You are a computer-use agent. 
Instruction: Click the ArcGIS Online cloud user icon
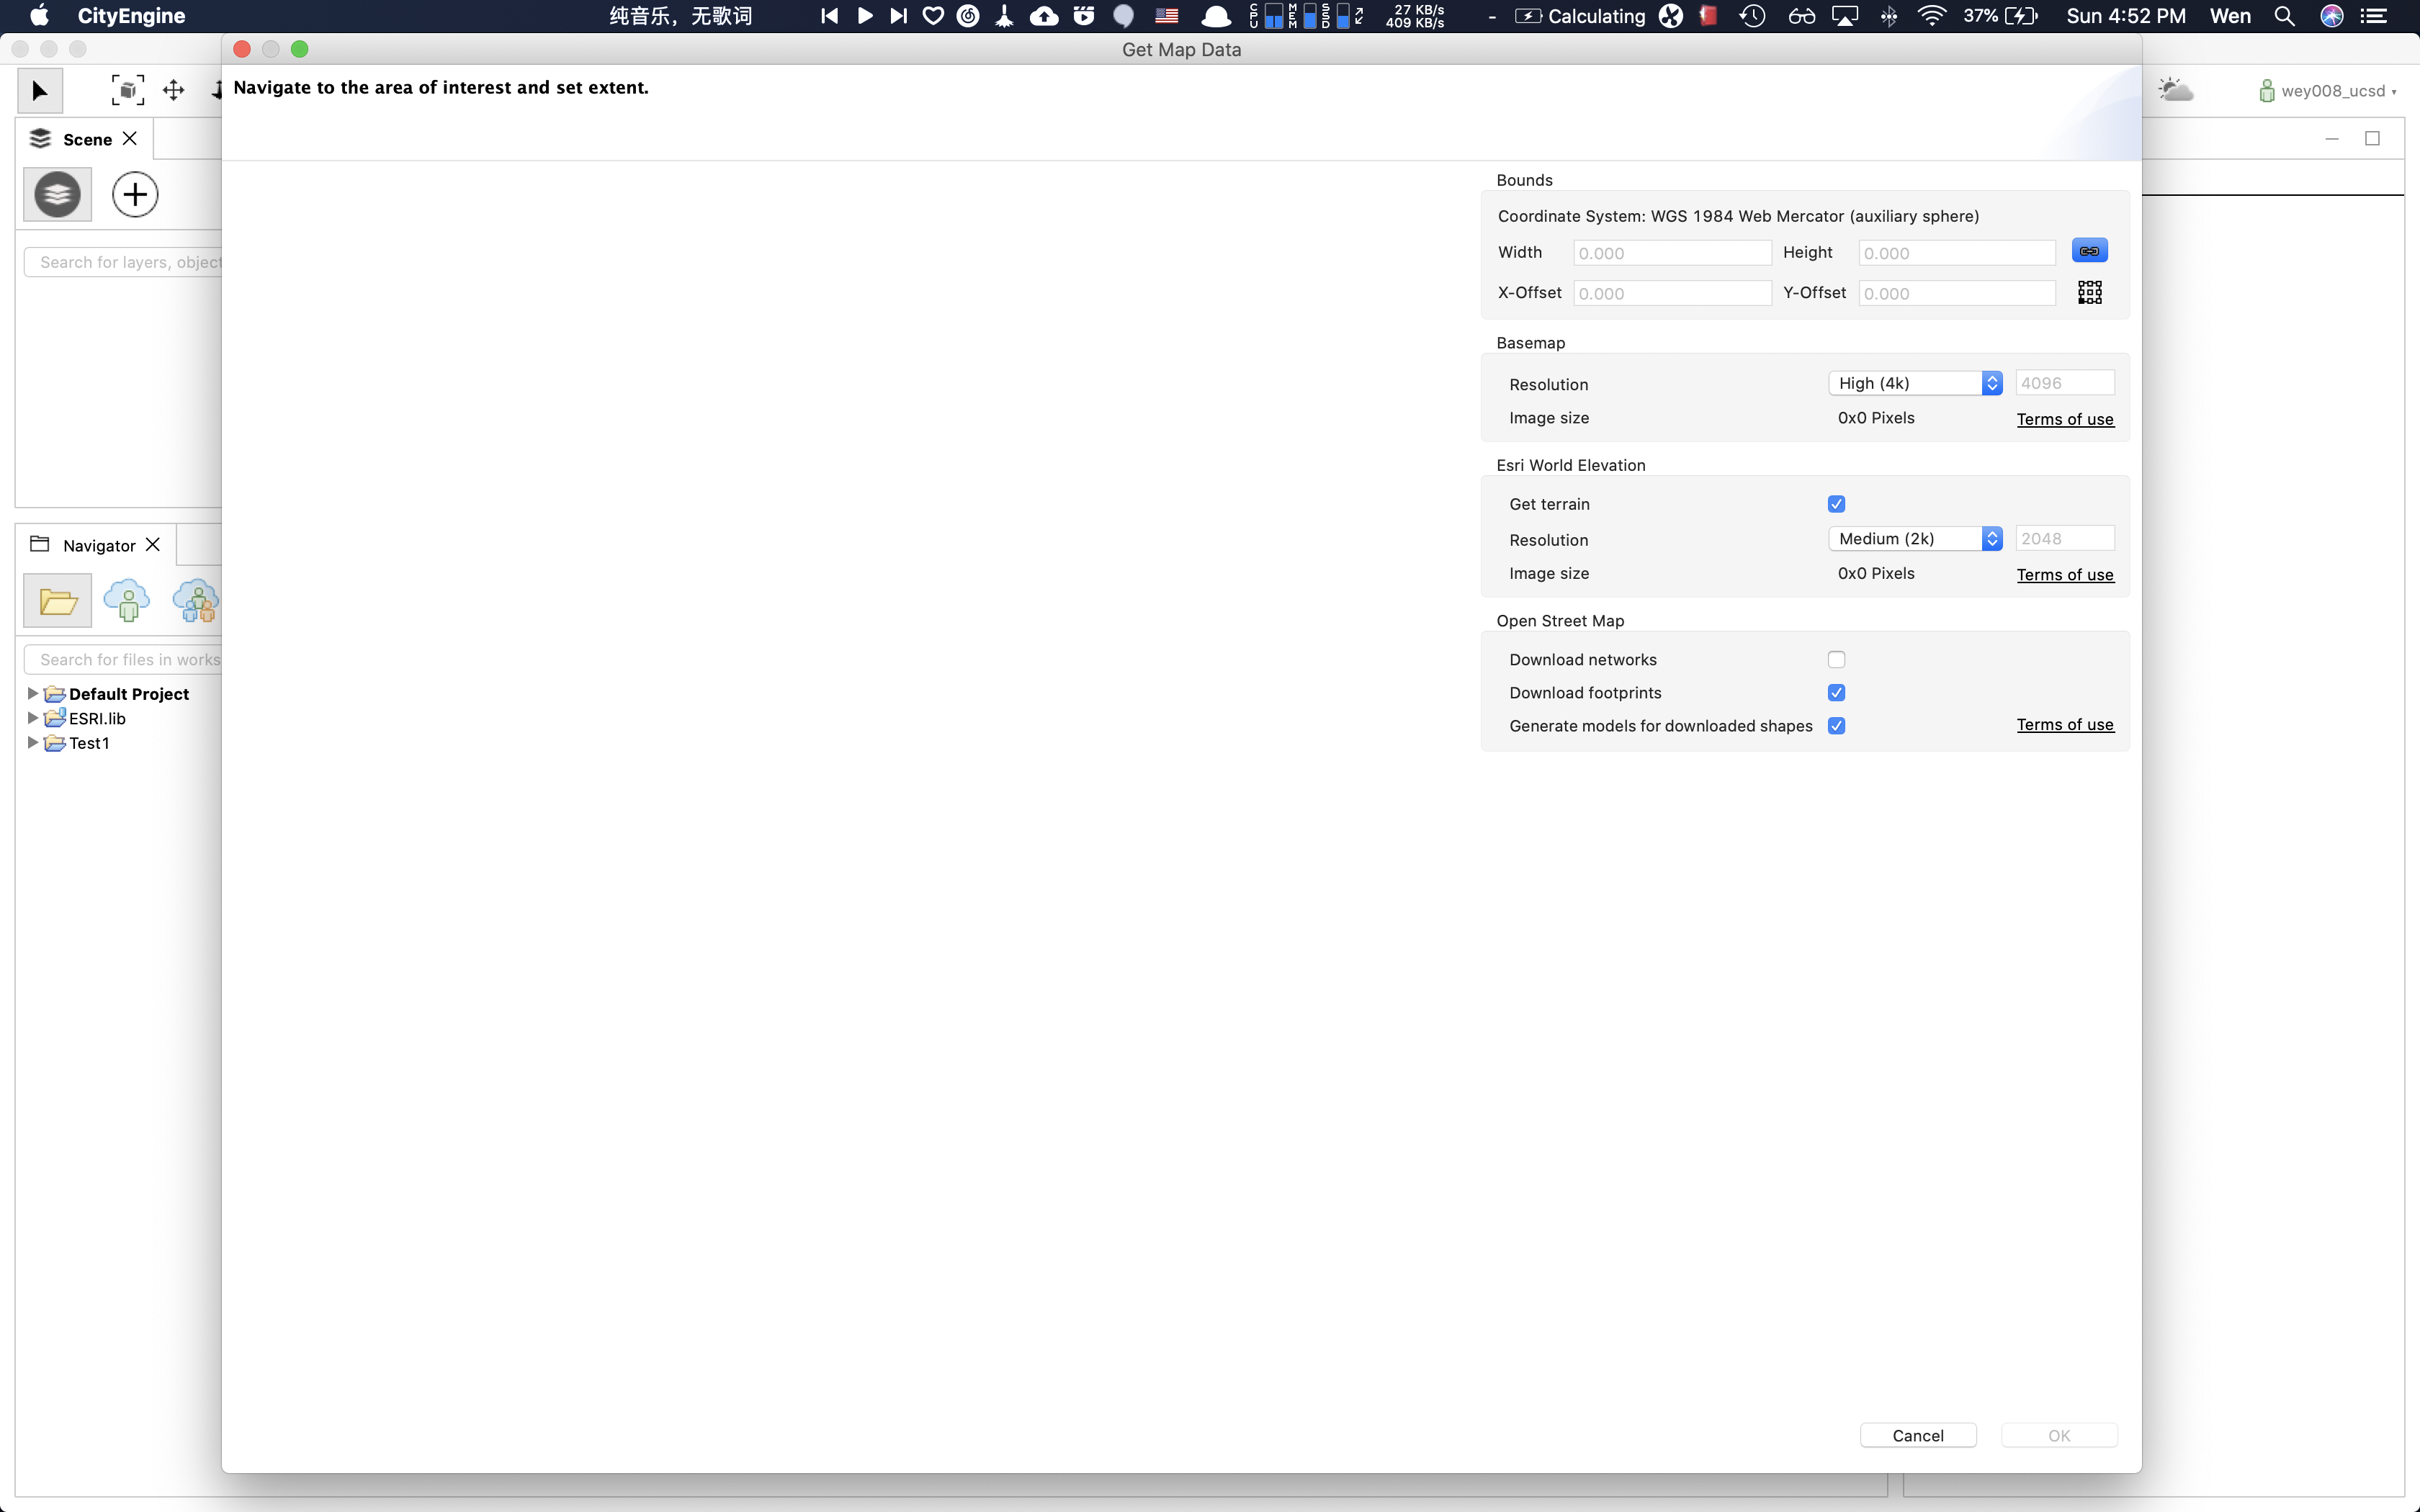[x=127, y=601]
